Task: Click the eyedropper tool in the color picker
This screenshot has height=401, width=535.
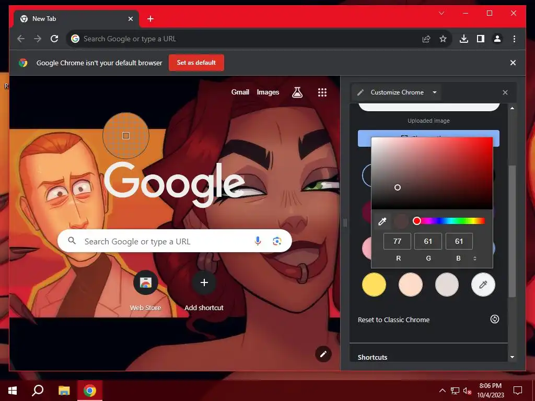Action: point(382,221)
